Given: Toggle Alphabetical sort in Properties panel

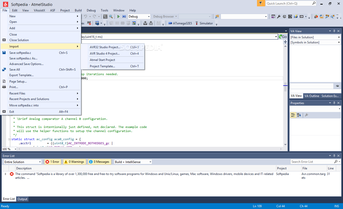Looking at the screenshot, I should tap(299, 115).
